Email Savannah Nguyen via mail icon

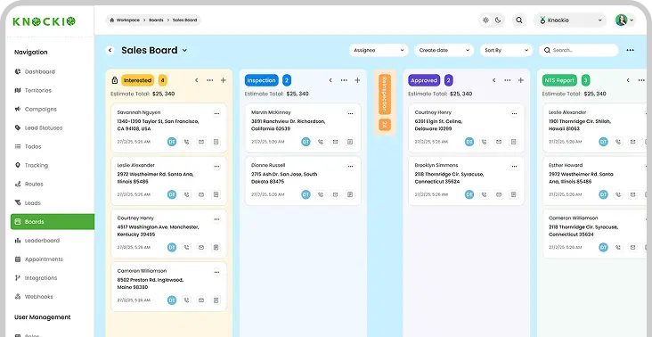click(x=201, y=142)
